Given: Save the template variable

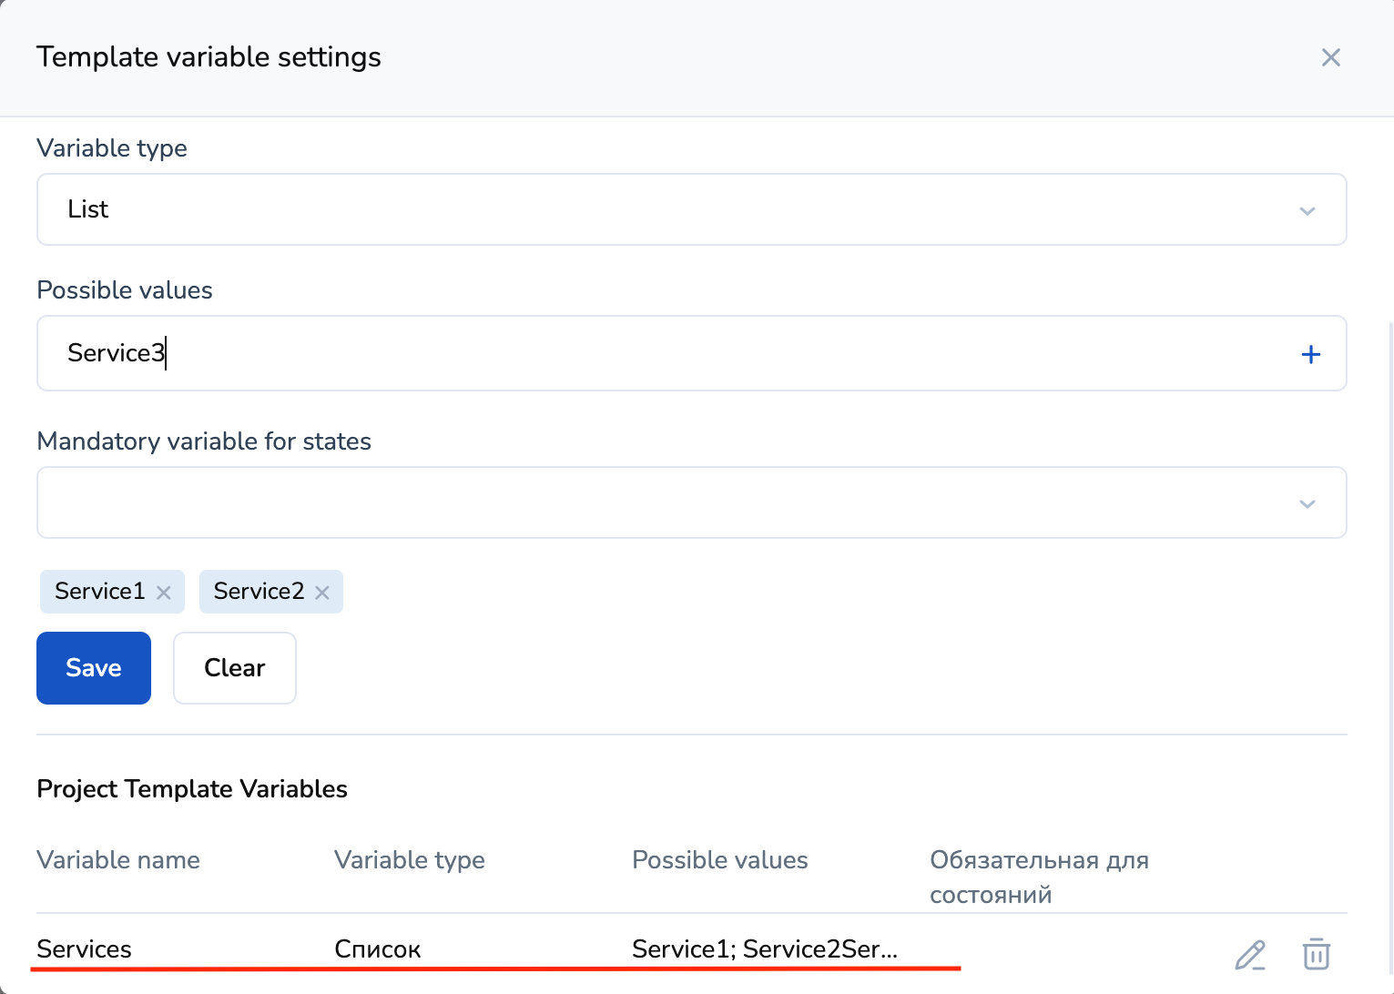Looking at the screenshot, I should (94, 668).
